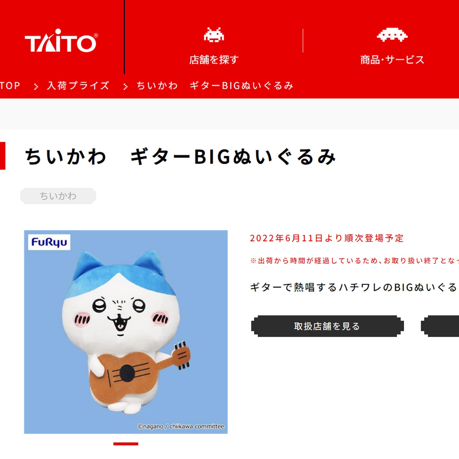The height and width of the screenshot is (459, 459).
Task: Open the 店舗を探す menu item
Action: pyautogui.click(x=214, y=59)
